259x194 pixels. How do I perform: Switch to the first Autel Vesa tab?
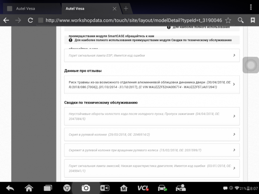tap(31, 9)
